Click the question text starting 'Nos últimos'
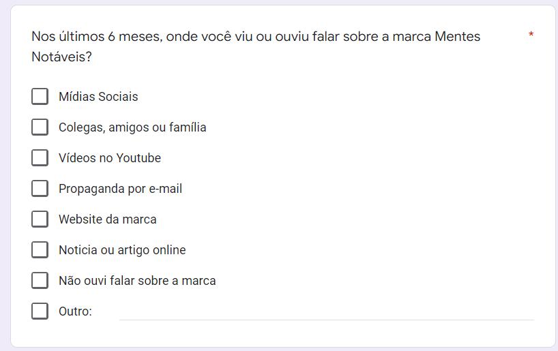Image resolution: width=558 pixels, height=351 pixels. [256, 36]
